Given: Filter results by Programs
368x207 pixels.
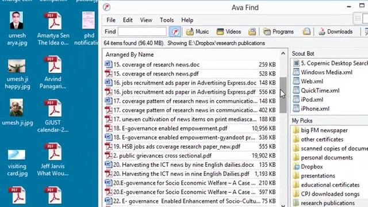Looking at the screenshot, I should (x=278, y=32).
